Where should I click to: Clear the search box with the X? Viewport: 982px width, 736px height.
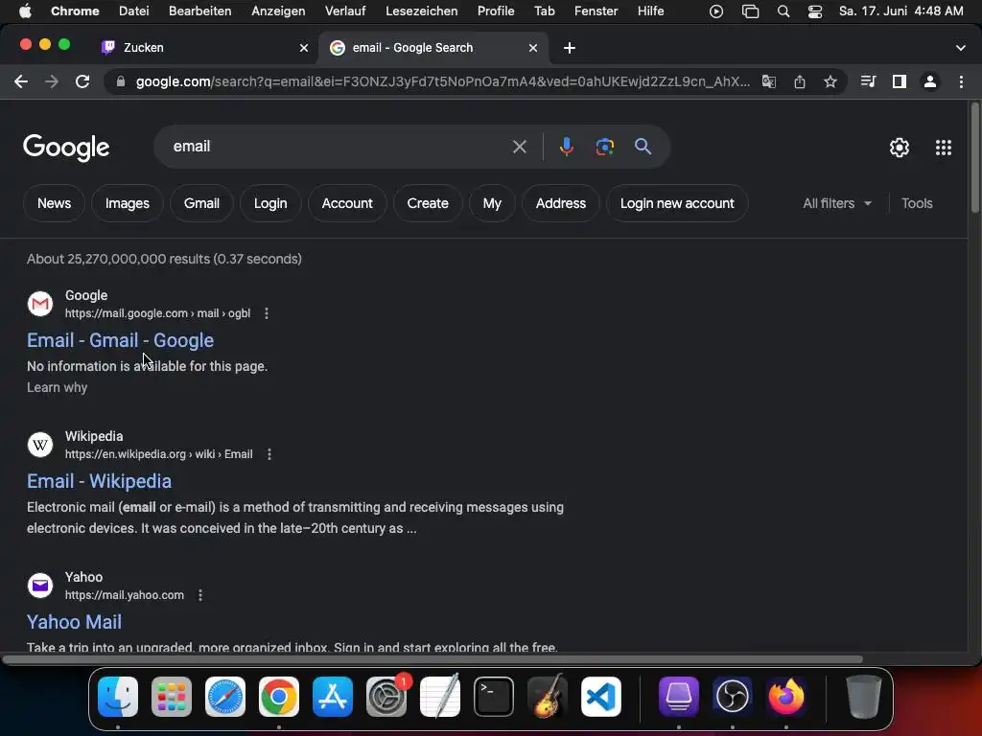pos(519,147)
